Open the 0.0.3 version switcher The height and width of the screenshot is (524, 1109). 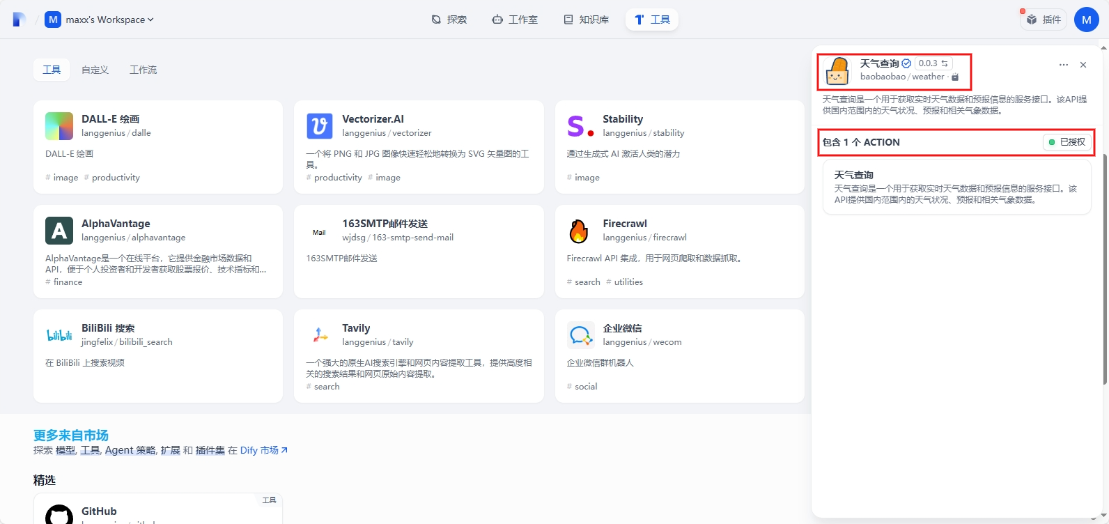pos(933,63)
